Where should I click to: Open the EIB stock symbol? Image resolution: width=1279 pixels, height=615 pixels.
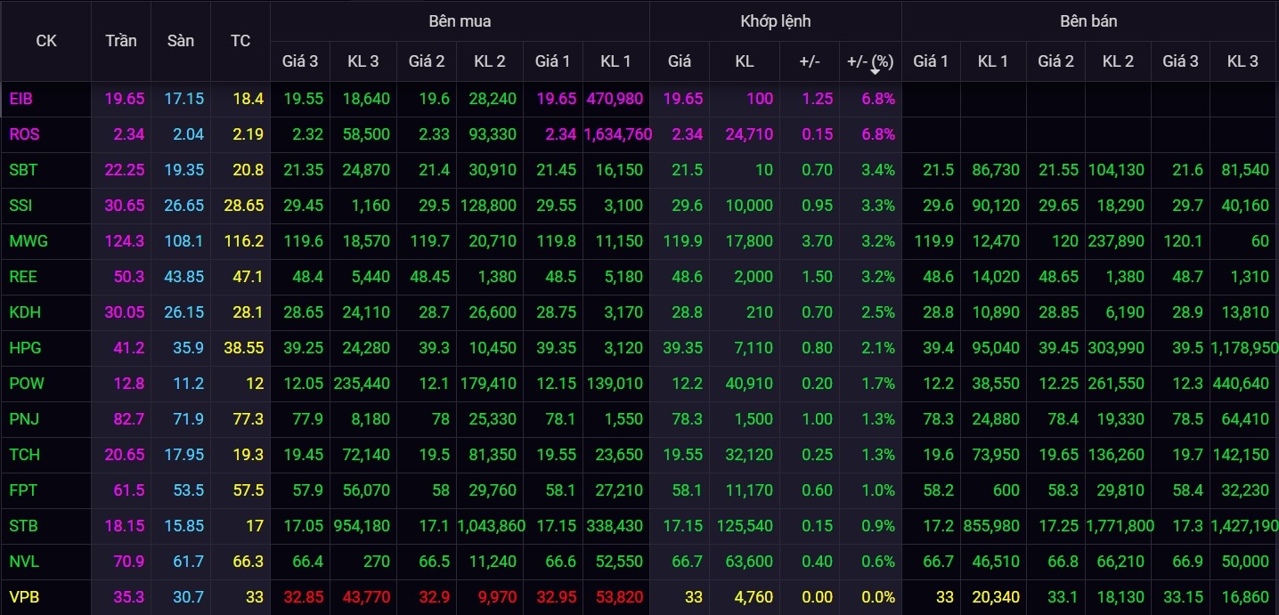pos(20,99)
